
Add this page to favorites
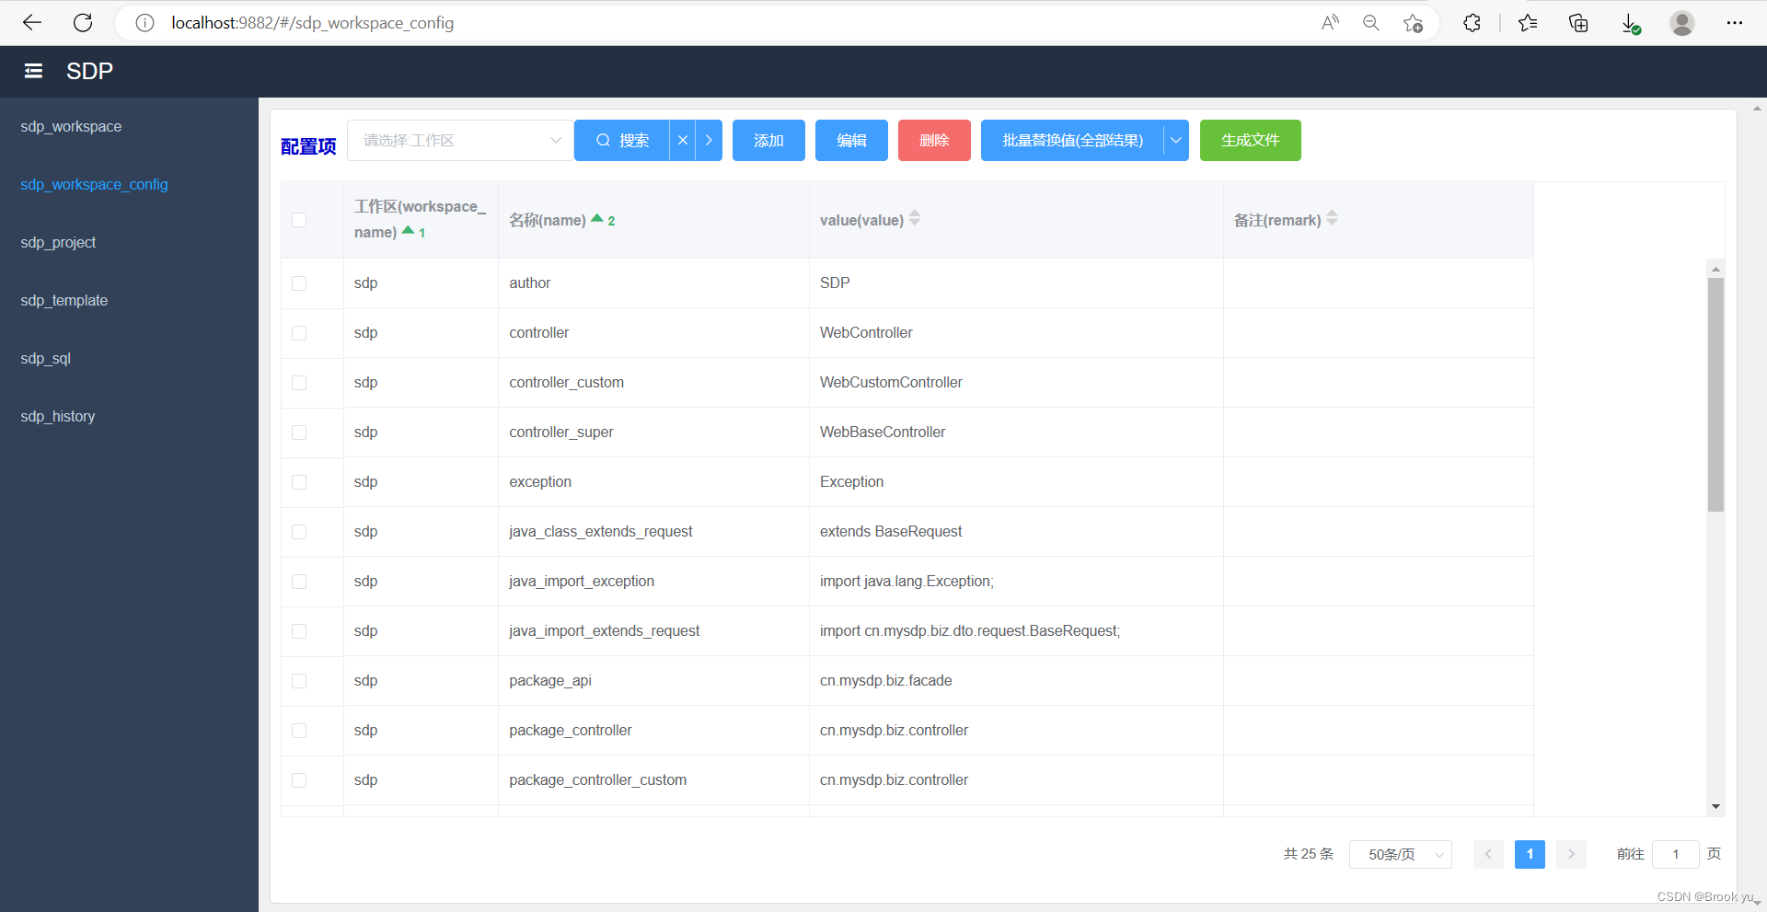click(1414, 23)
